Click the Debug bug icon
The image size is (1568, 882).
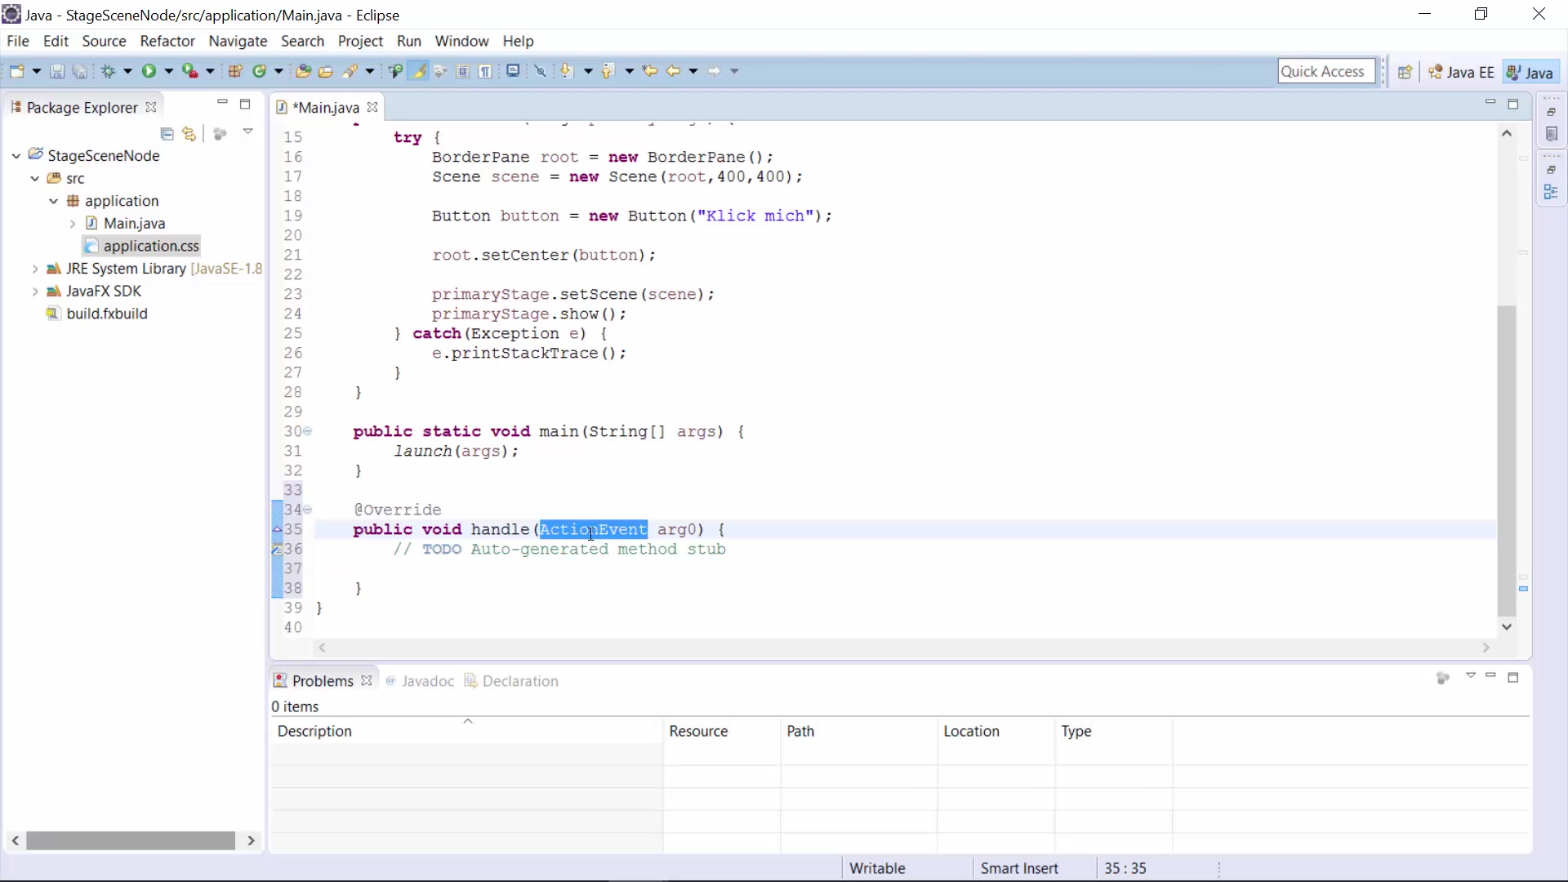tap(108, 72)
